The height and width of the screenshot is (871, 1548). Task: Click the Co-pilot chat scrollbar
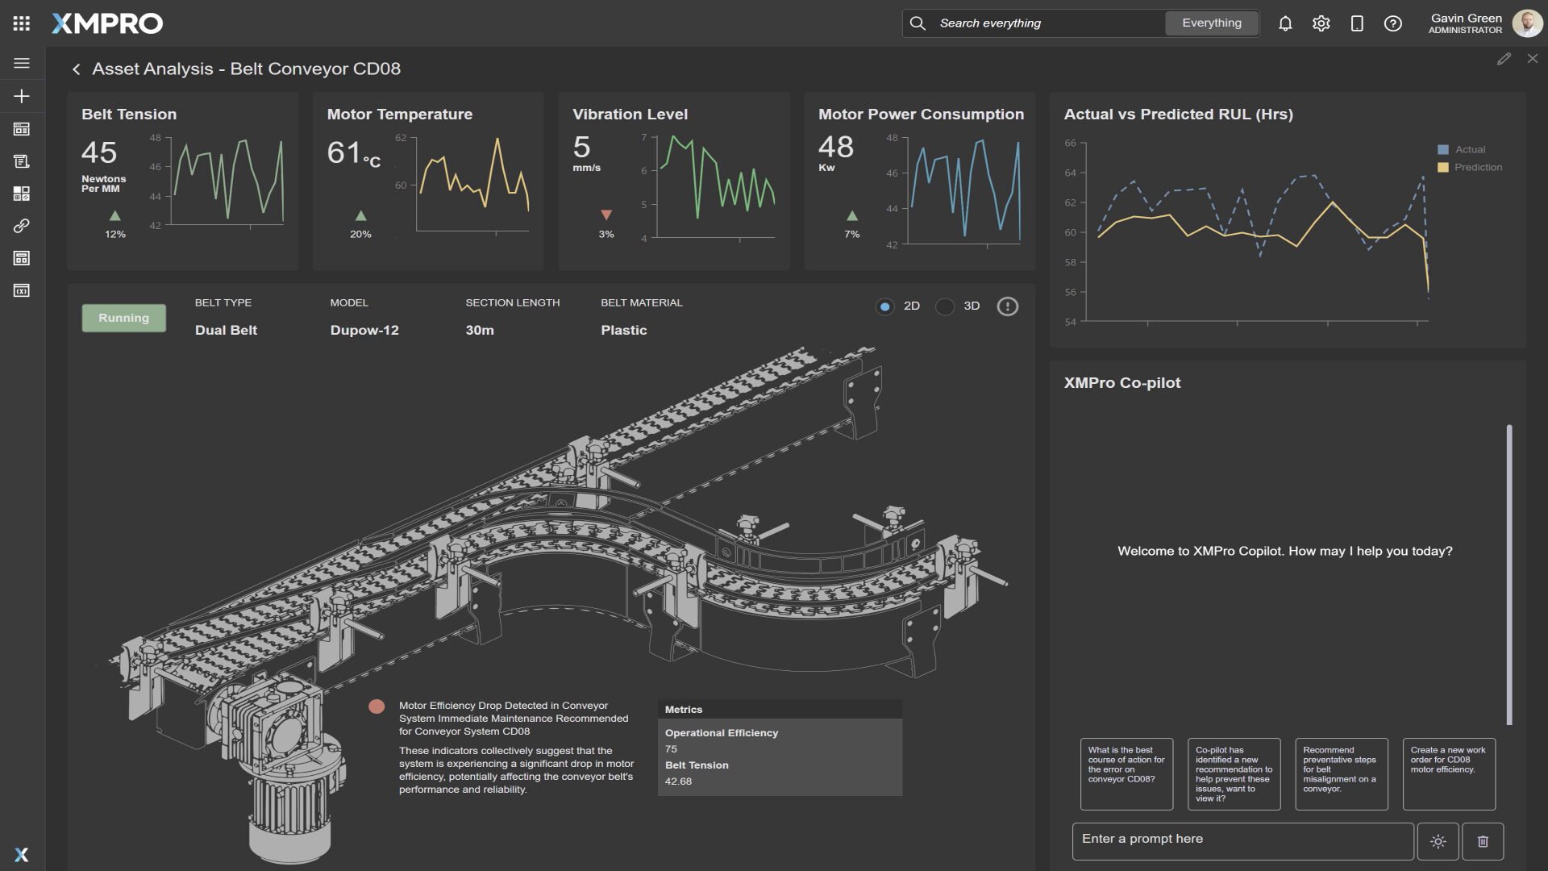[x=1508, y=574]
